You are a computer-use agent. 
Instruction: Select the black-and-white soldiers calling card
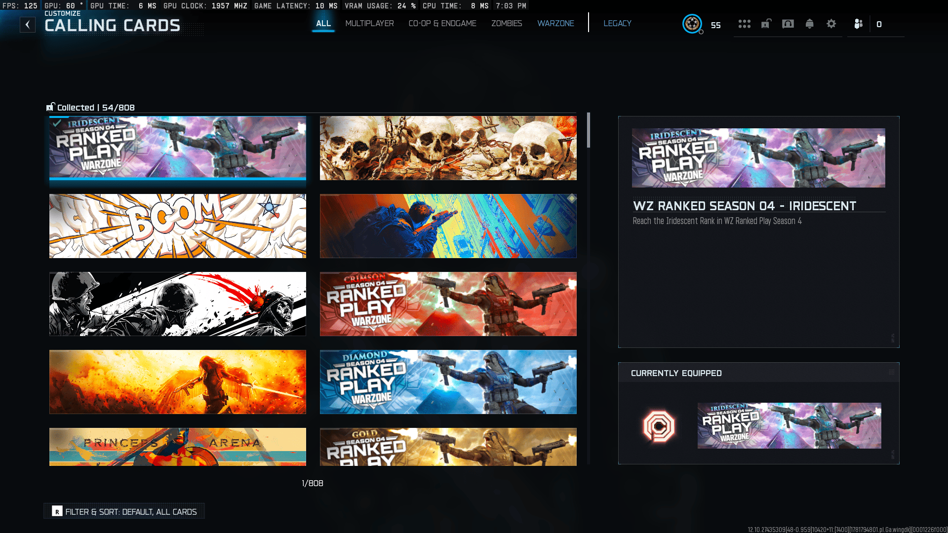[x=178, y=304]
